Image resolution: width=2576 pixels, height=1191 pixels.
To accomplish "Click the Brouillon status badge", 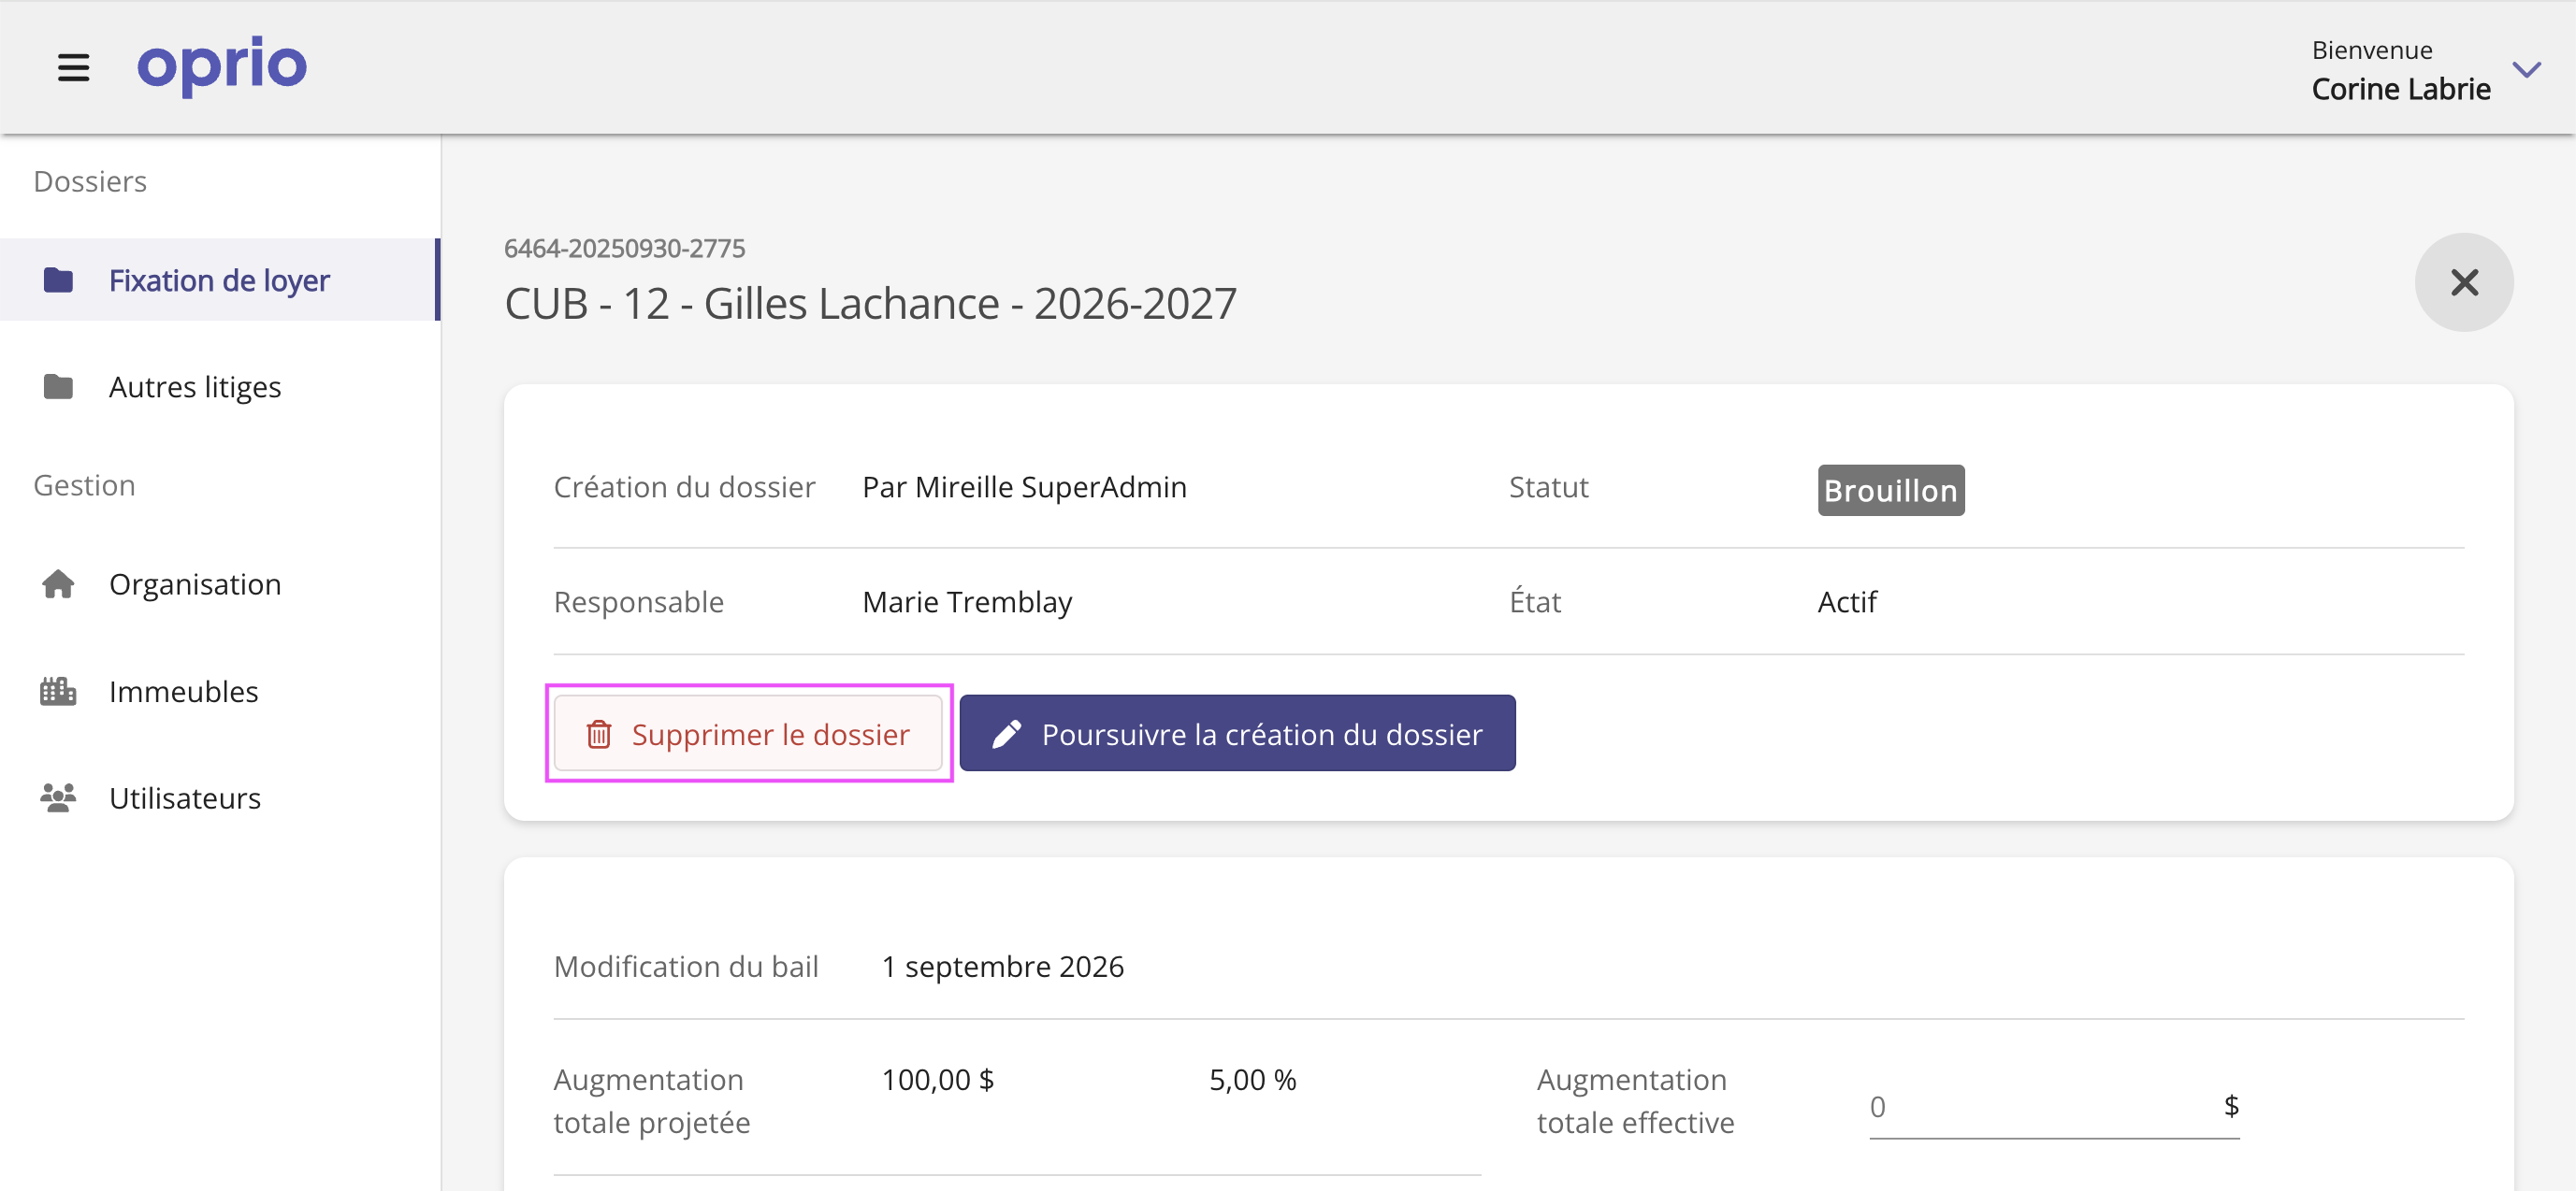I will (x=1889, y=491).
